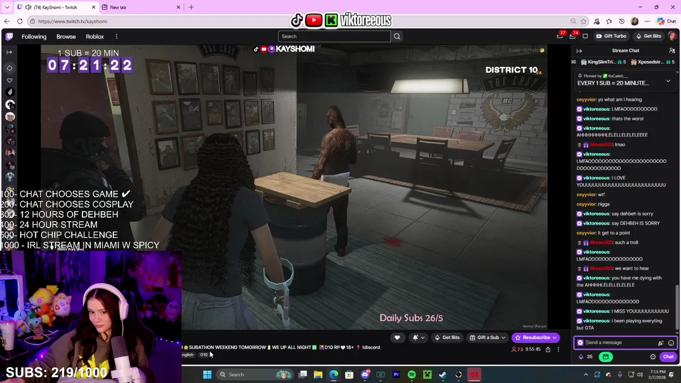Open the notifications inbox with badge 74
The height and width of the screenshot is (383, 681).
pyautogui.click(x=572, y=36)
